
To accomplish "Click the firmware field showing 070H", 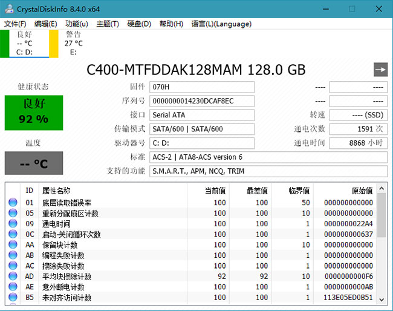I will click(x=202, y=87).
